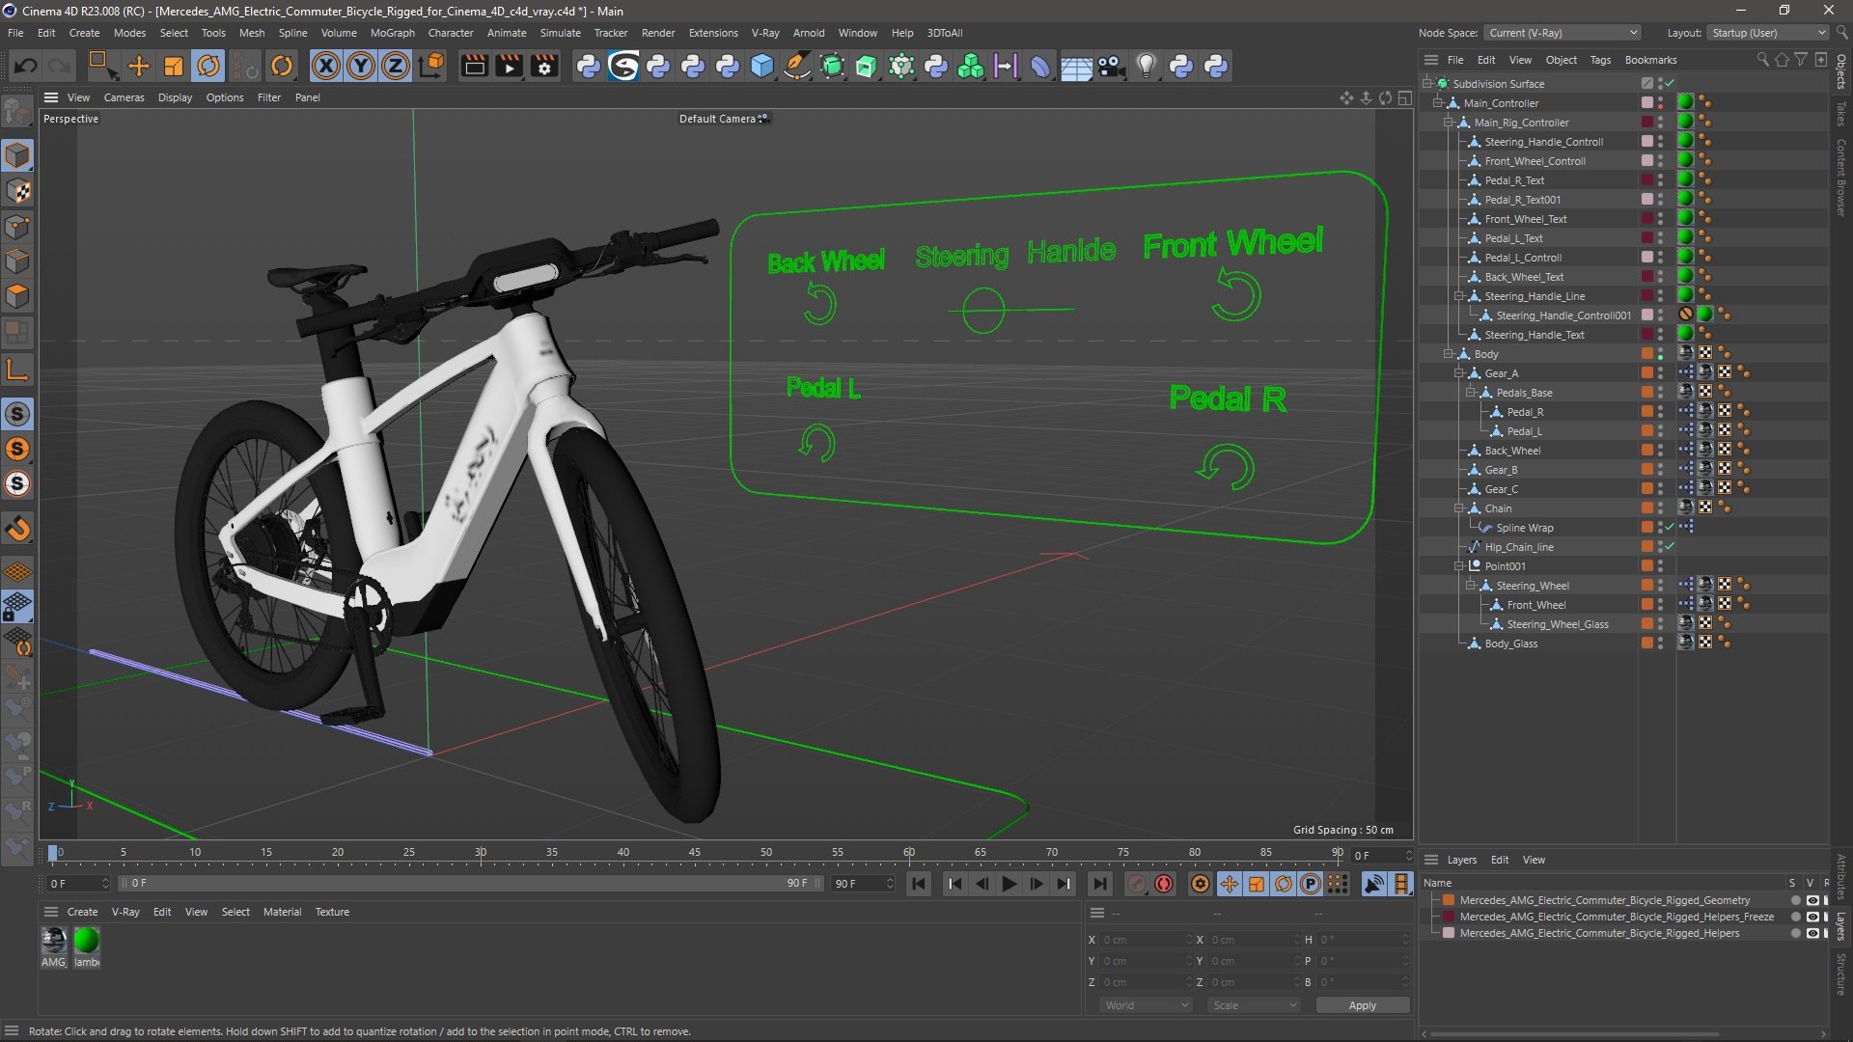Open Layout Startup dropdown
This screenshot has height=1042, width=1853.
1768,33
